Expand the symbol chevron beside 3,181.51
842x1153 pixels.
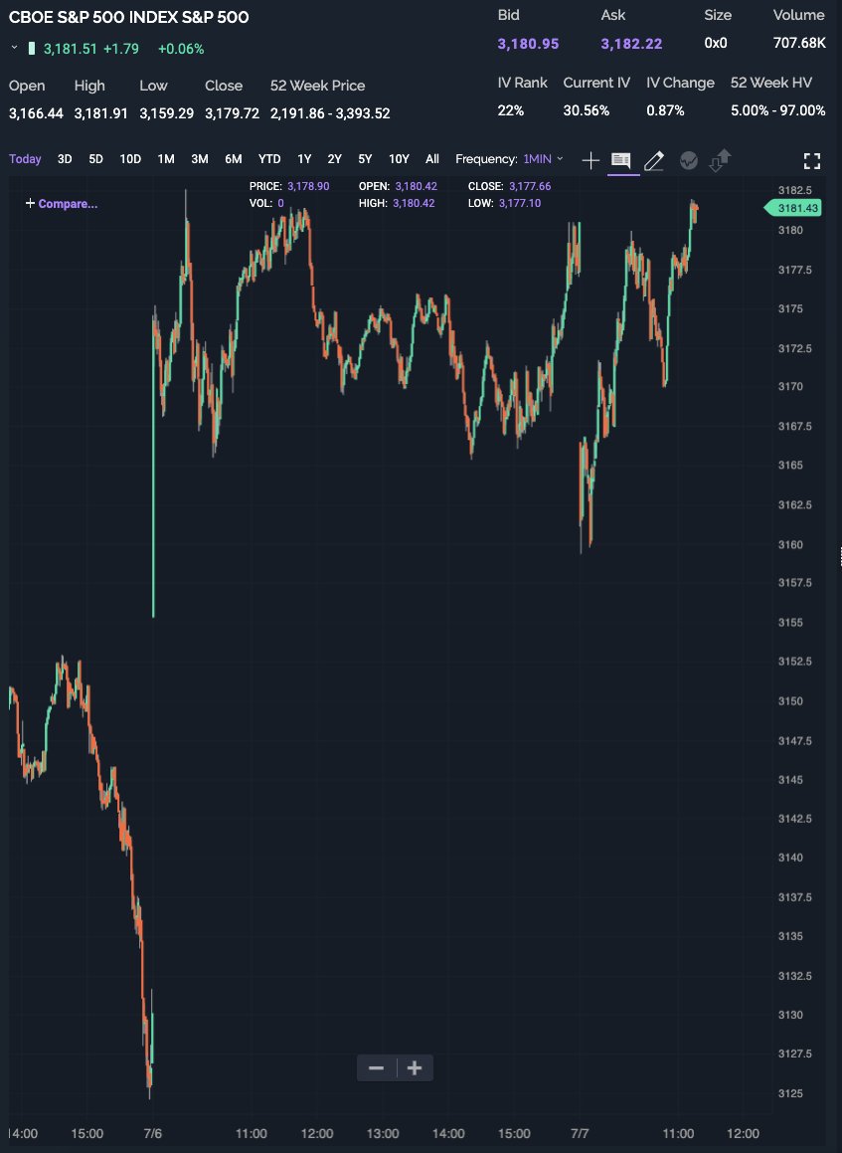point(14,48)
